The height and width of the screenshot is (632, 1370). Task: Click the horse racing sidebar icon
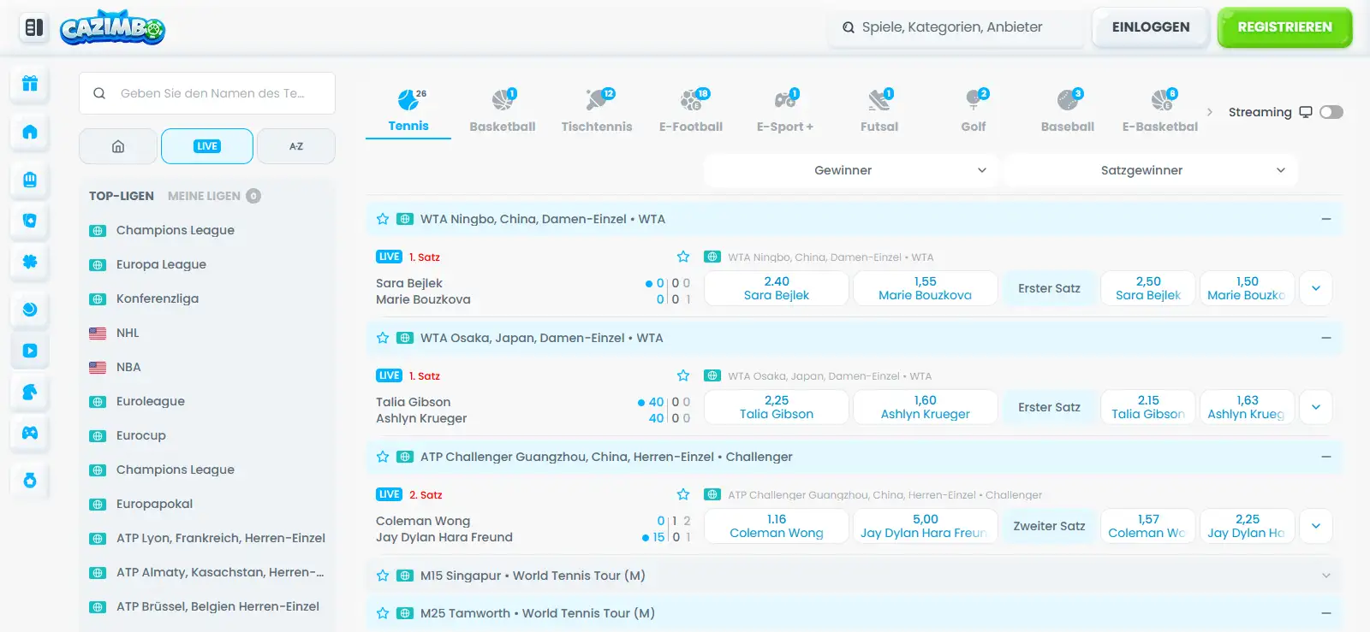point(30,392)
